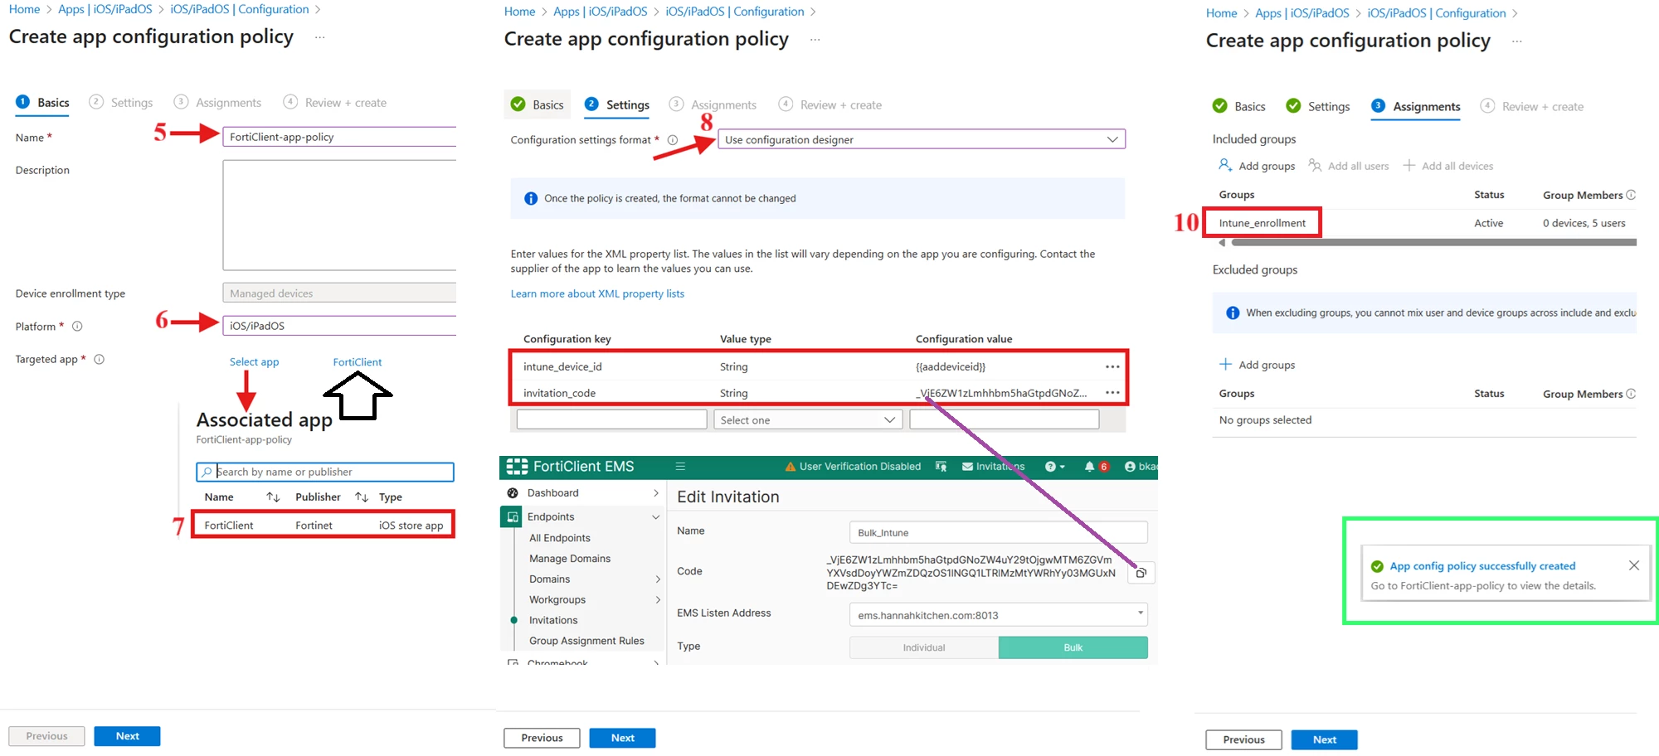Open ellipsis menu for intune_device_id row

[x=1112, y=366]
